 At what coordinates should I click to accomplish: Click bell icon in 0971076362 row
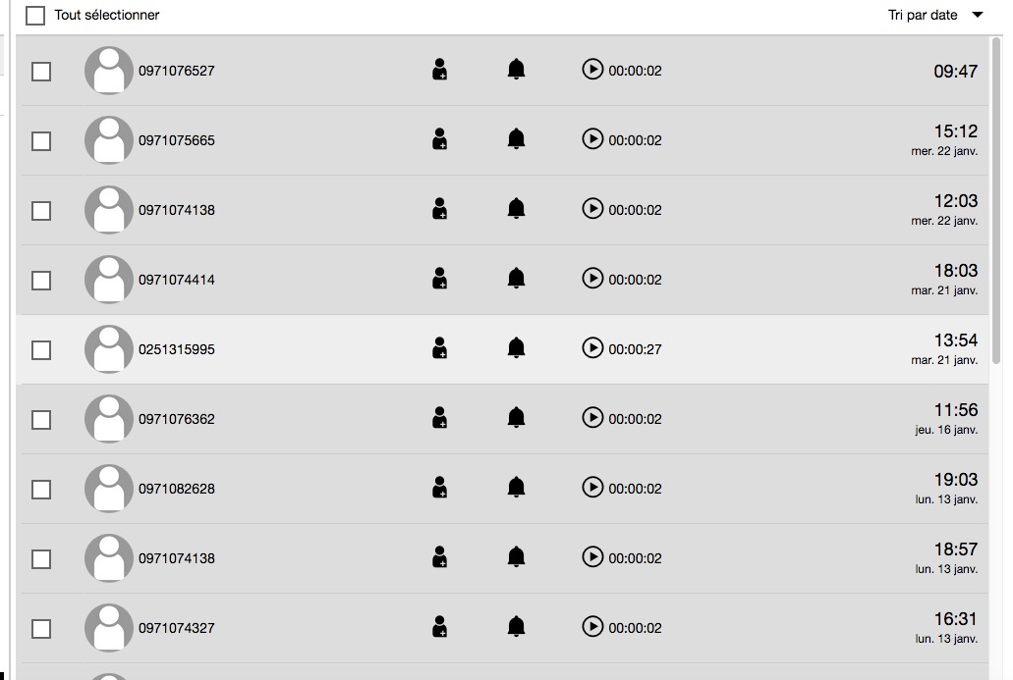click(516, 417)
